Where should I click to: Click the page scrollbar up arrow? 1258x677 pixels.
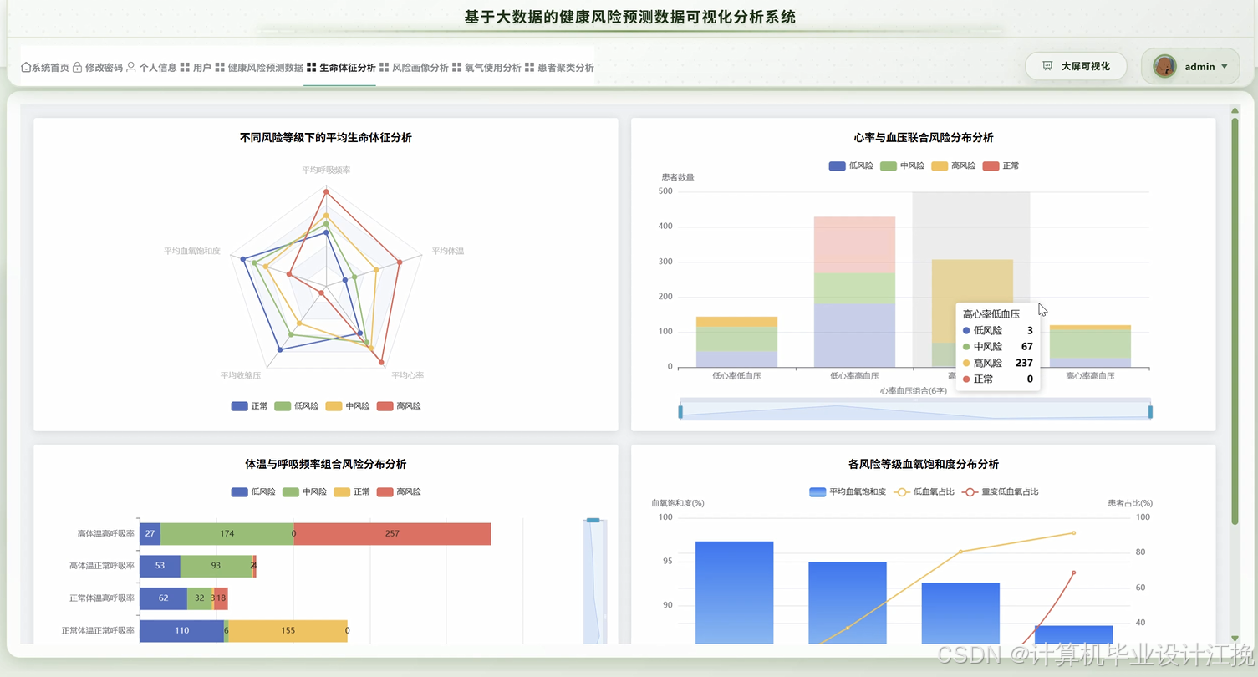1235,109
